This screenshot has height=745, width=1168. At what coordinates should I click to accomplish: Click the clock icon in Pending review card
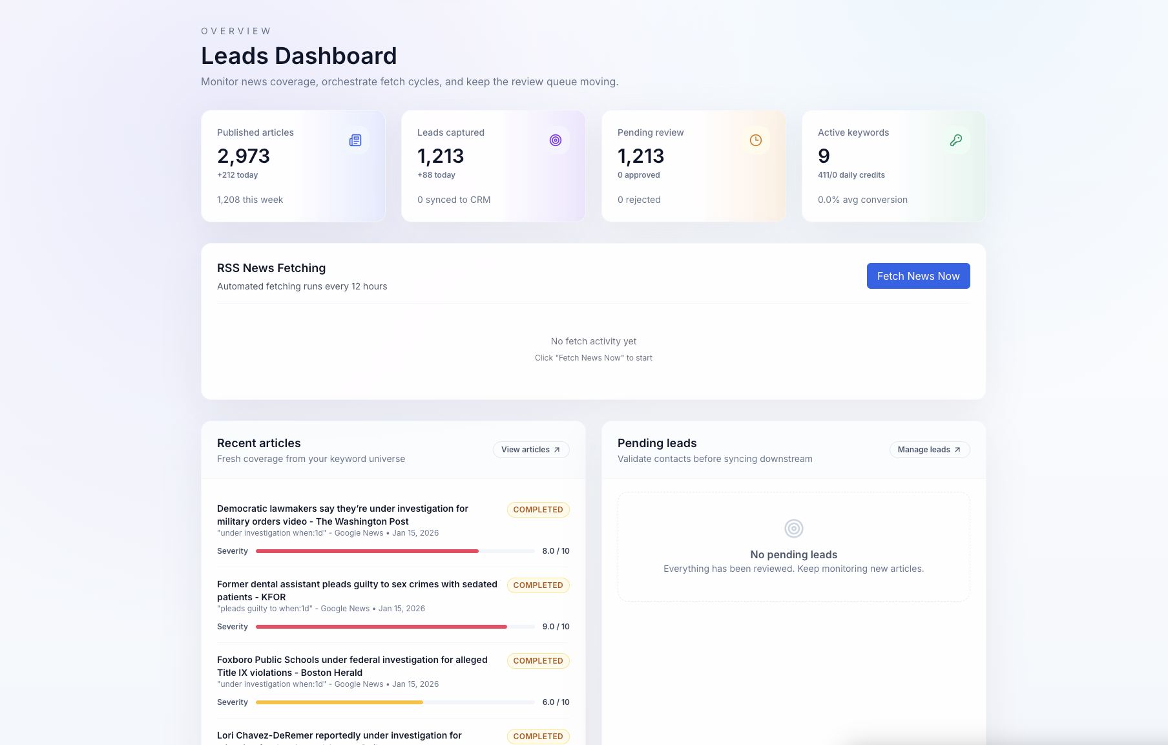pyautogui.click(x=756, y=140)
